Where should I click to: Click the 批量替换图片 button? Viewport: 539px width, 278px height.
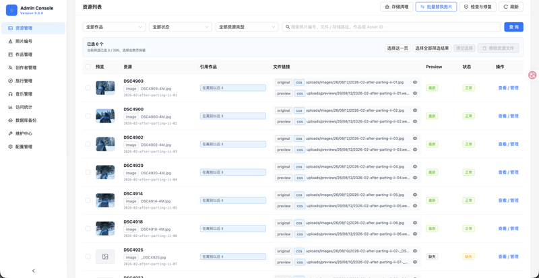[436, 7]
